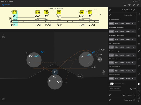141x105 pixels.
Task: Click the Target Notes crosshair icon
Action: (x=134, y=100)
